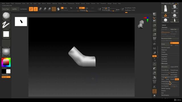Click the AAHalf icon
Image resolution: width=182 pixels, height=102 pixels.
(154, 35)
